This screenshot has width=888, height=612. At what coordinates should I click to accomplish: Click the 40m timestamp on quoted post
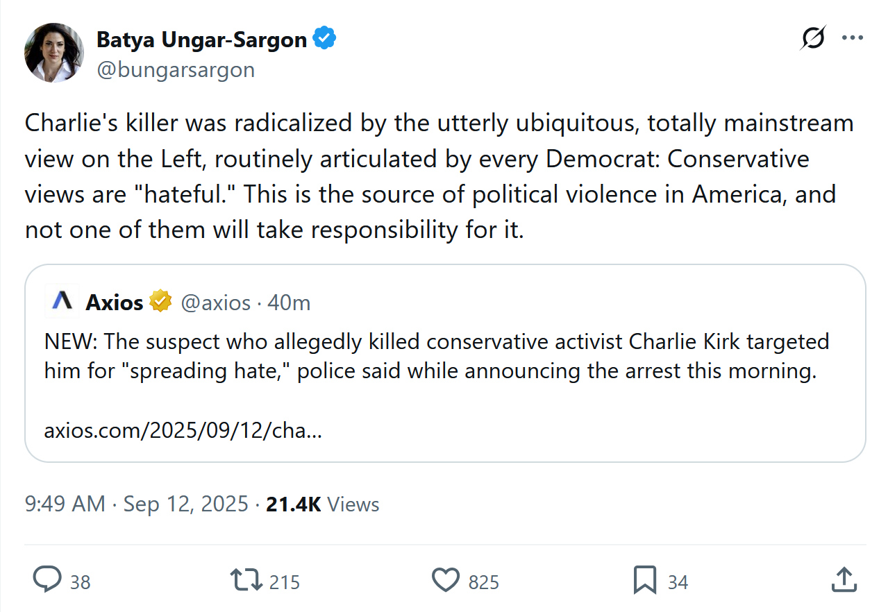click(290, 303)
